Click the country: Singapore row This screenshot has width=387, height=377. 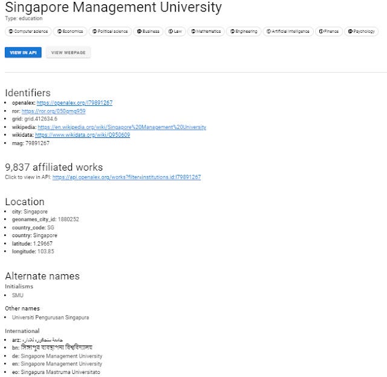34,235
